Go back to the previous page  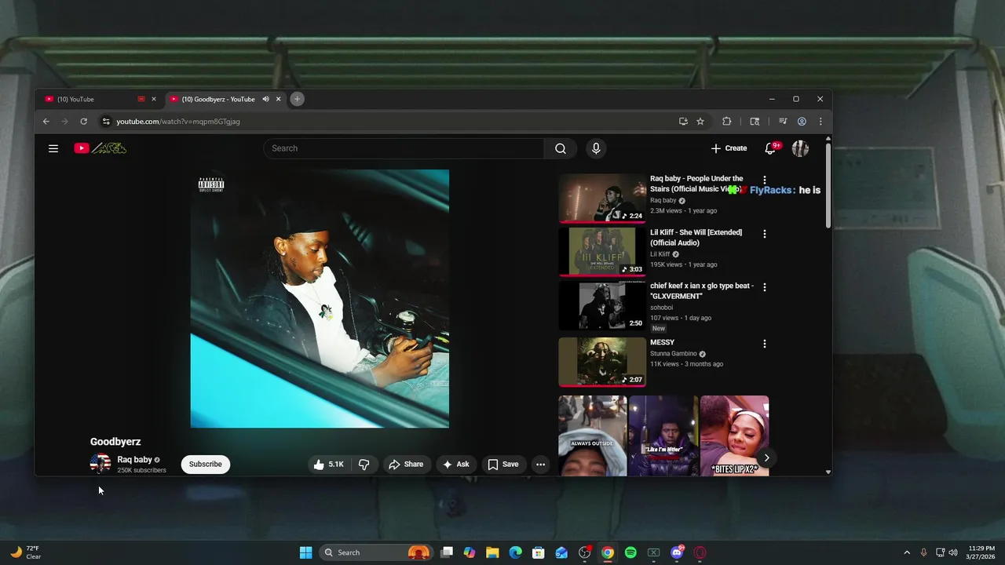pos(46,122)
